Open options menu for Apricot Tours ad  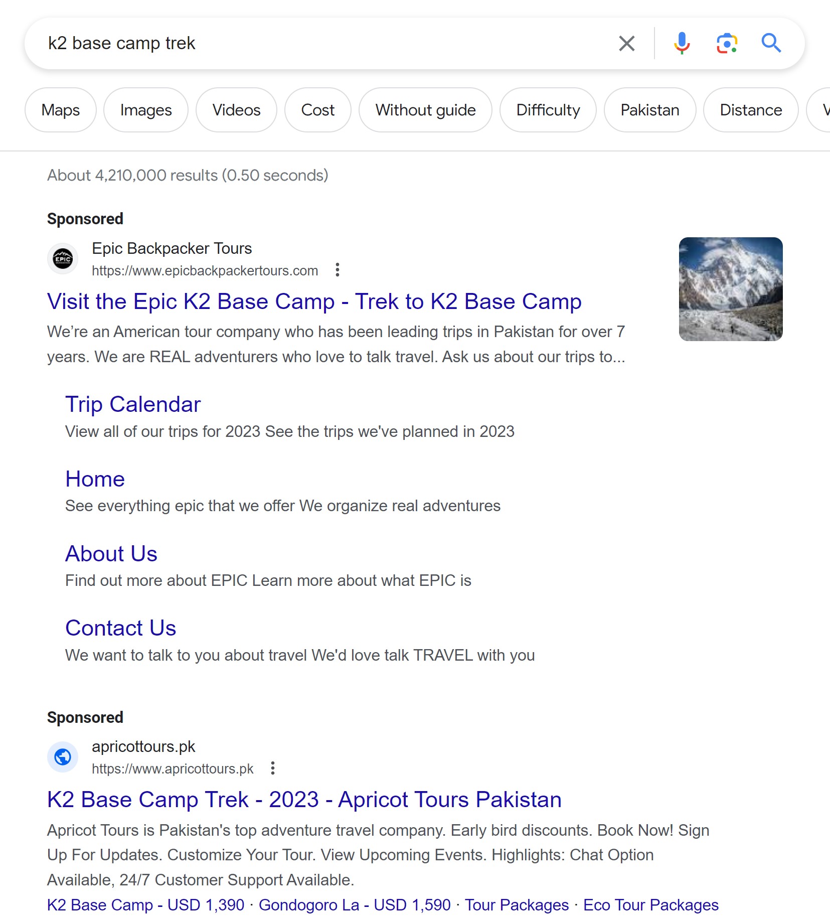[x=273, y=768]
